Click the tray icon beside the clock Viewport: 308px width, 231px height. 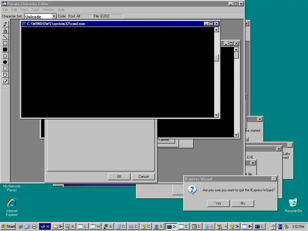coord(287,227)
